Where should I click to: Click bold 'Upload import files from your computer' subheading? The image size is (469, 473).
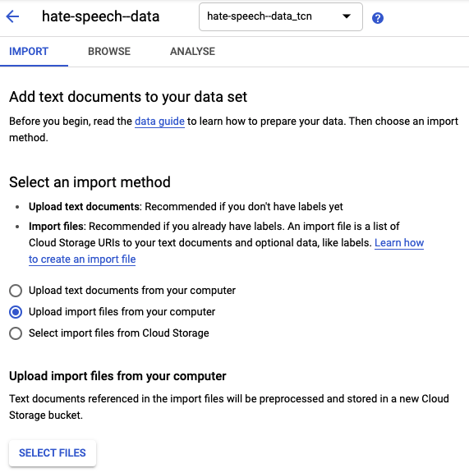pos(117,376)
